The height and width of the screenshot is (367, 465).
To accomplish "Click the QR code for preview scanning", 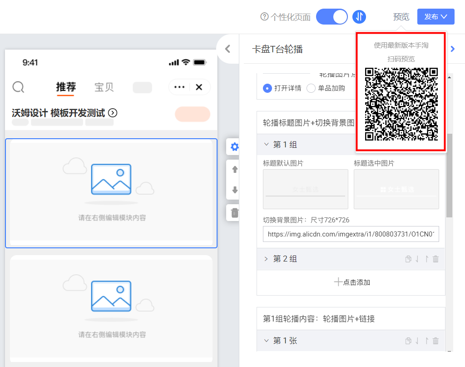I will coord(401,104).
